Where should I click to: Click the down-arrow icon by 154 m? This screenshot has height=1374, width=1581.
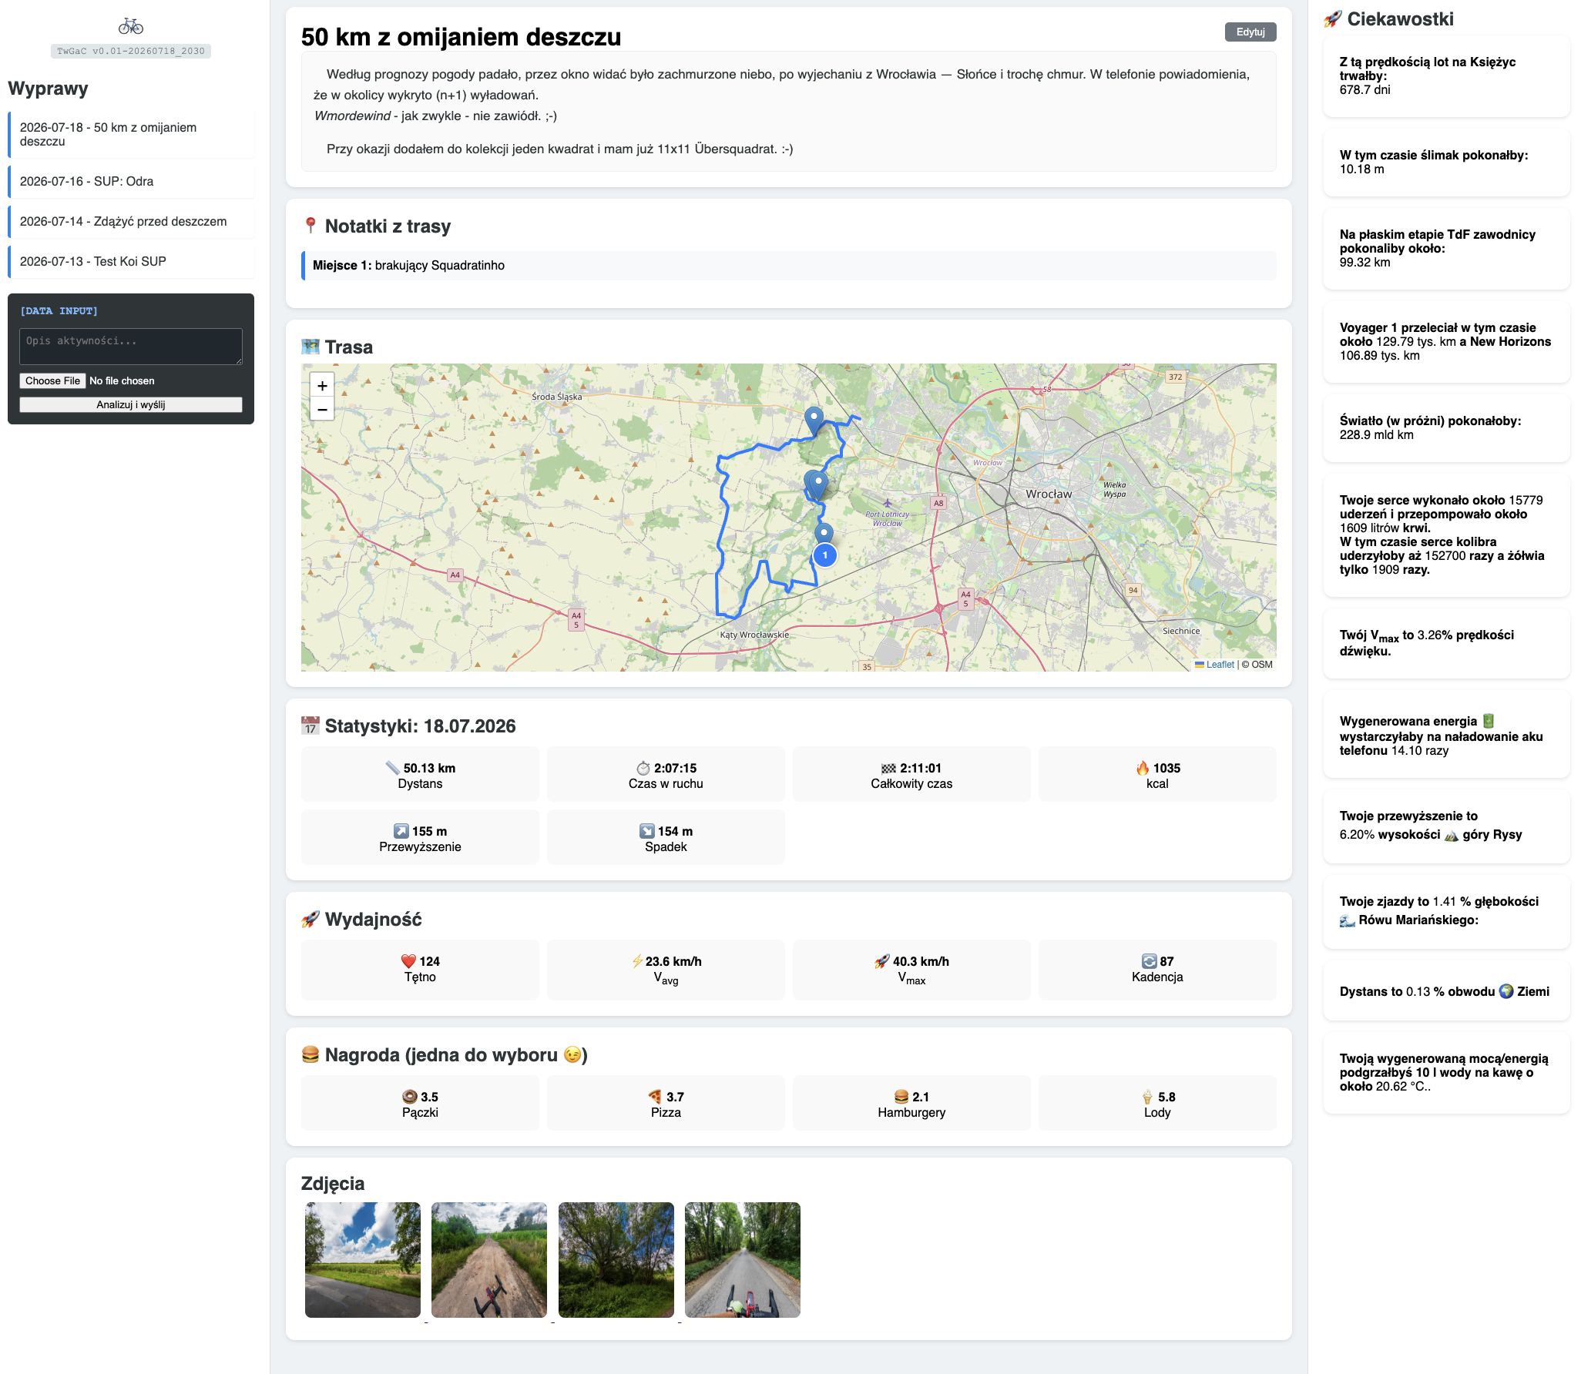(x=647, y=831)
